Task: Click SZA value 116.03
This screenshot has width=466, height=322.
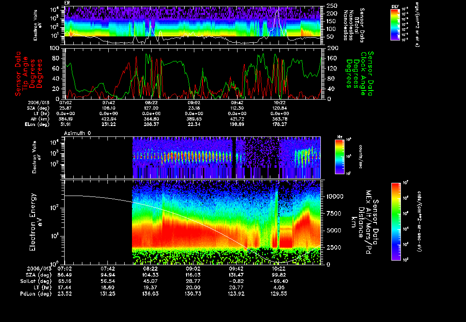Action: (193, 275)
